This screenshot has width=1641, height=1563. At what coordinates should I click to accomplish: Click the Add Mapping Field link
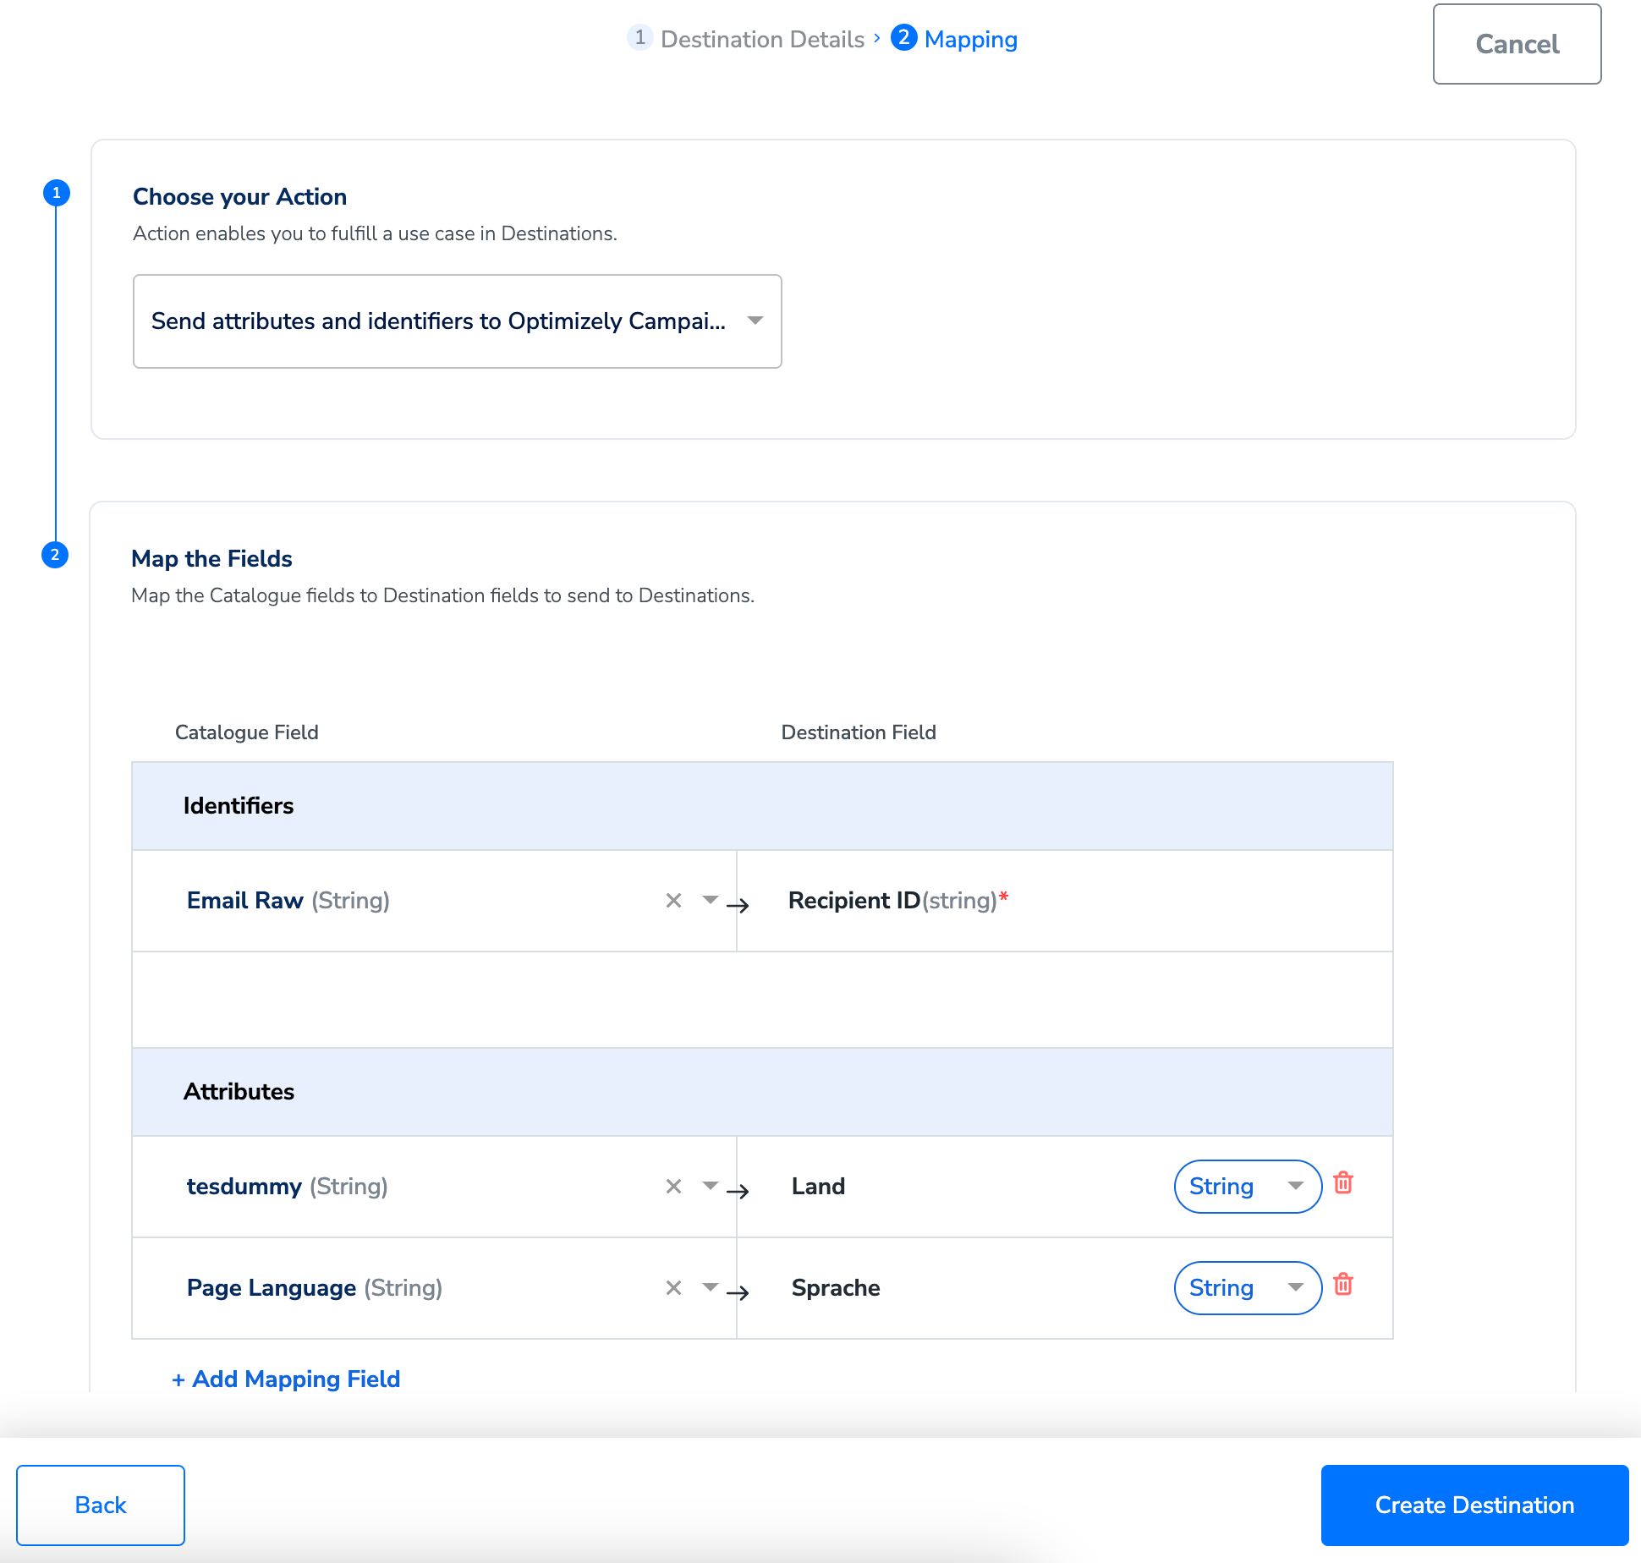(x=286, y=1379)
